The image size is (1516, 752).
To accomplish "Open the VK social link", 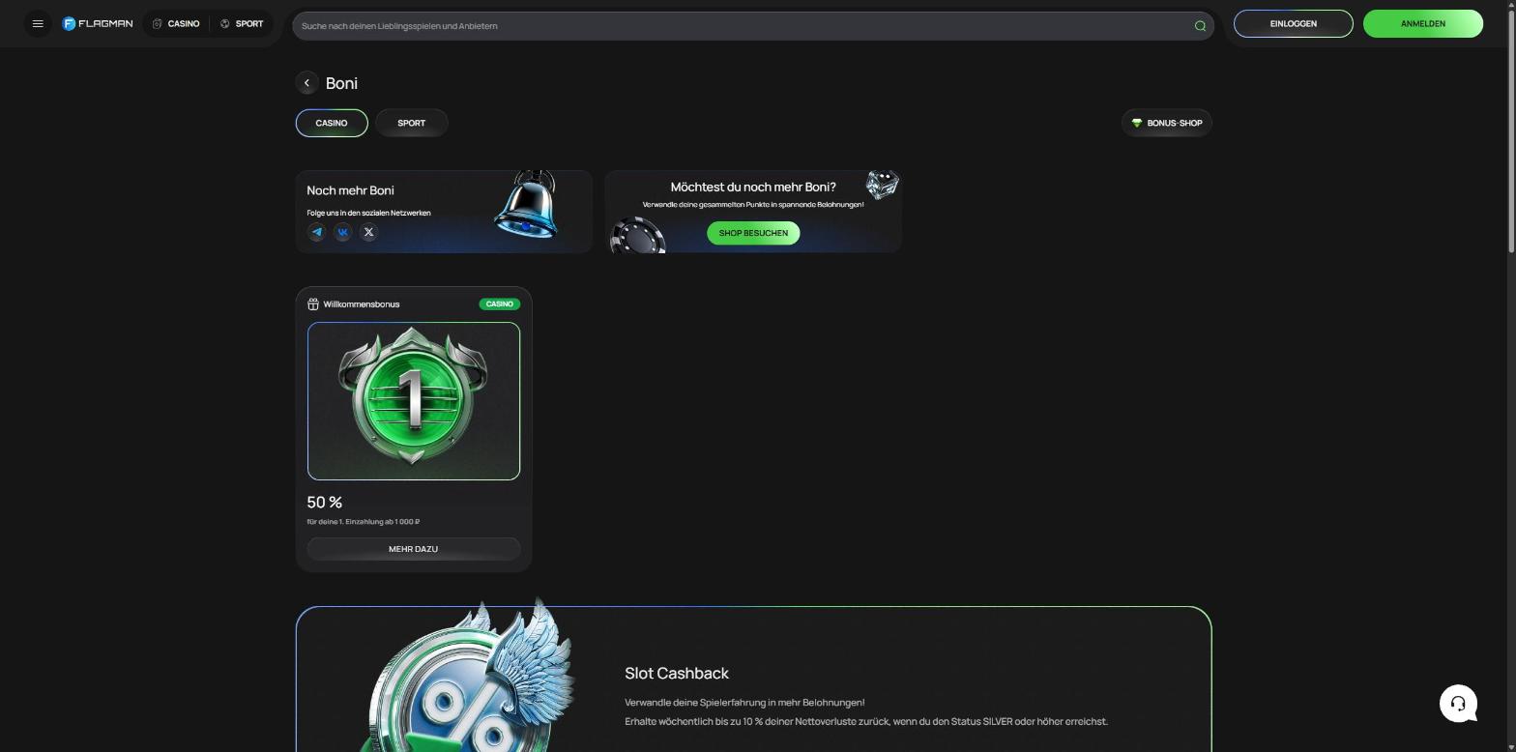I will (342, 232).
